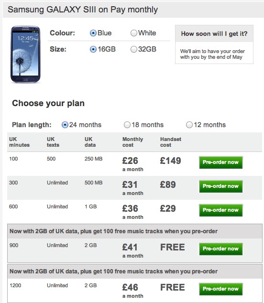Screen dimensions: 264x303
Task: Click the 1200 minutes promo banner text
Action: (113, 271)
